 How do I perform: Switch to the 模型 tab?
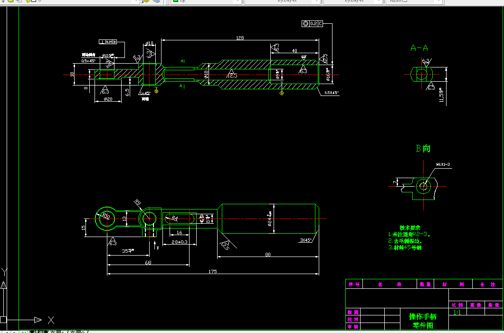pyautogui.click(x=39, y=332)
